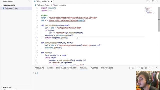Click get_updates breadcrumb symbol
Image resolution: width=160 pixels, height=90 pixels.
tap(60, 5)
